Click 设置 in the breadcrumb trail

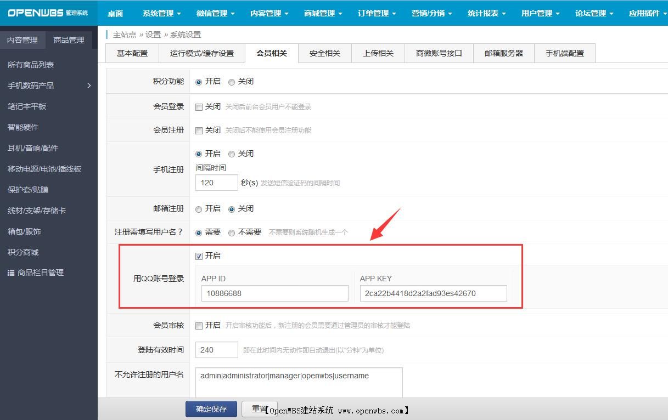point(154,34)
